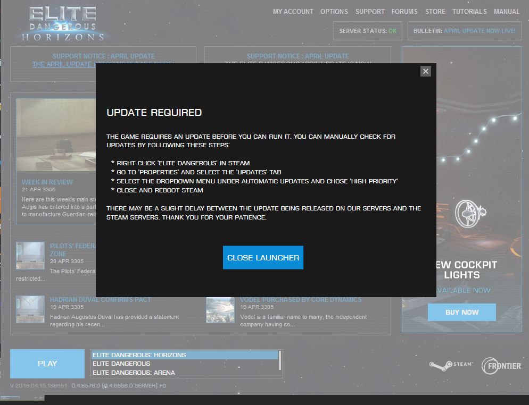Select Elite Dangerous: Arena in game list

tap(185, 373)
